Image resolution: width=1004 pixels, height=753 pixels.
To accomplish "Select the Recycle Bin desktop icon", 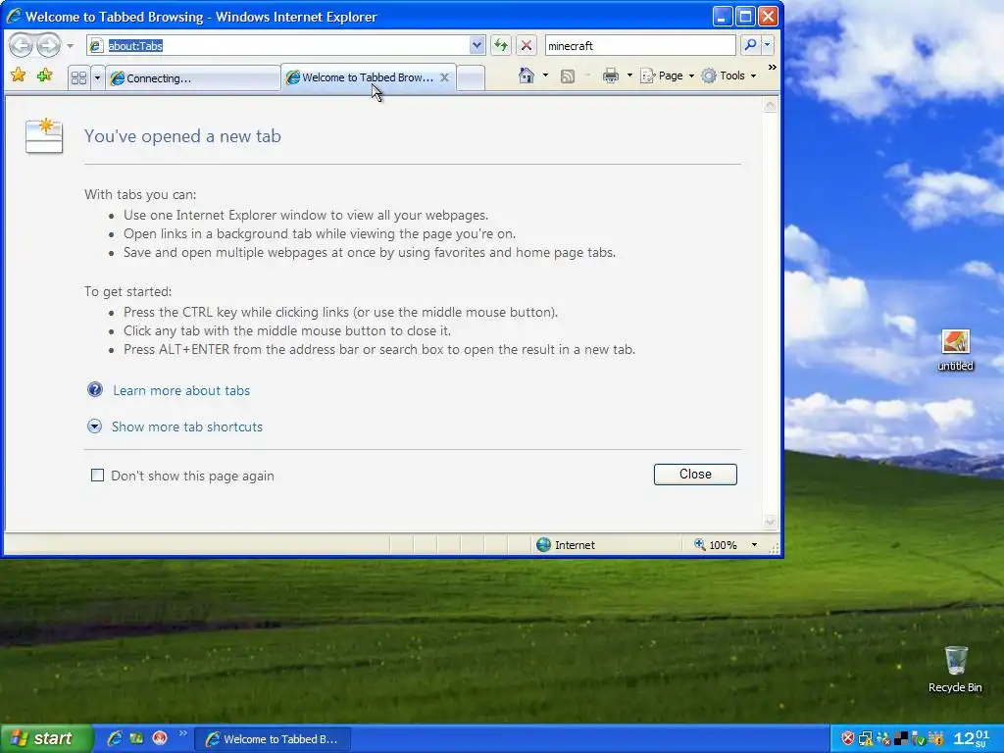I will pyautogui.click(x=955, y=669).
